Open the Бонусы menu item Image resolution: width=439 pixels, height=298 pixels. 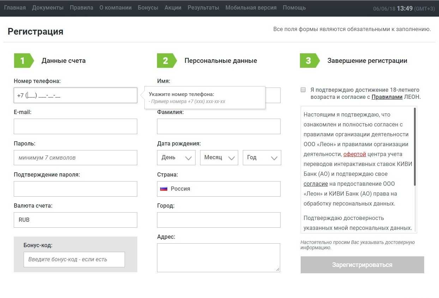(148, 8)
